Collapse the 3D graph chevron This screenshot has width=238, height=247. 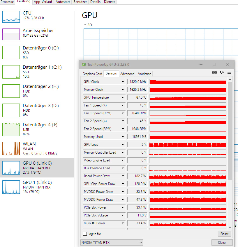[x=85, y=25]
